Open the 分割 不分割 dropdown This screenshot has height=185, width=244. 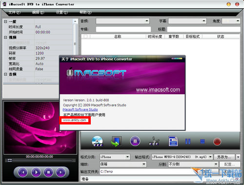(216, 164)
